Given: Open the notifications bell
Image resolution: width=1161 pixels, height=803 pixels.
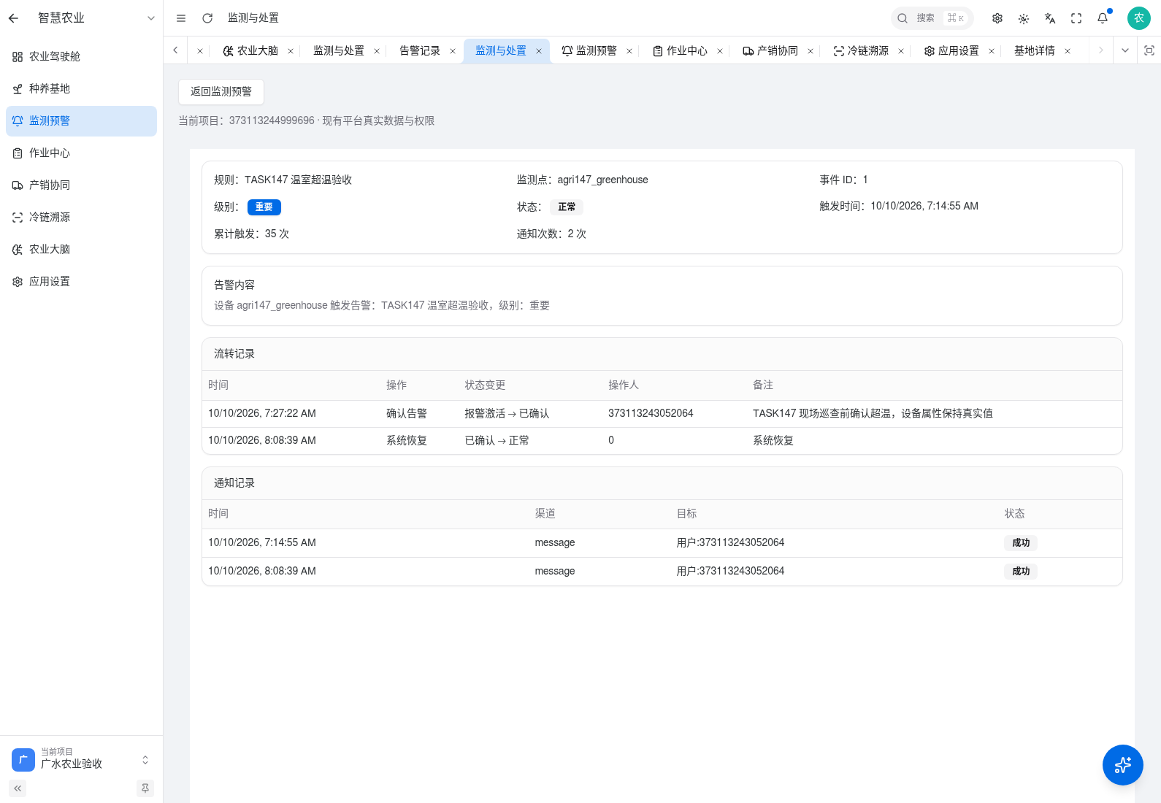Looking at the screenshot, I should pyautogui.click(x=1103, y=18).
